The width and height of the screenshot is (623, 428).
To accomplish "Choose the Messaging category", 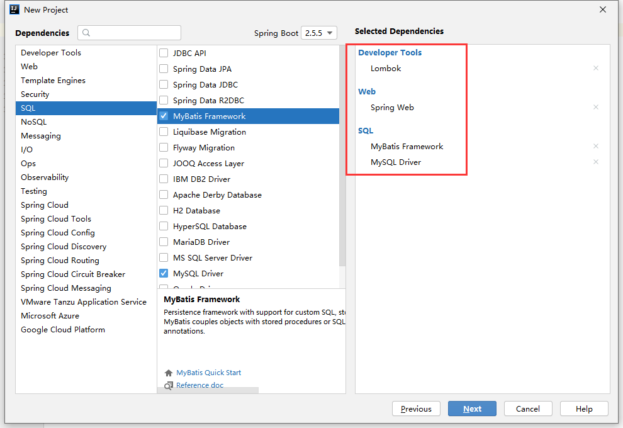I will pyautogui.click(x=86, y=136).
